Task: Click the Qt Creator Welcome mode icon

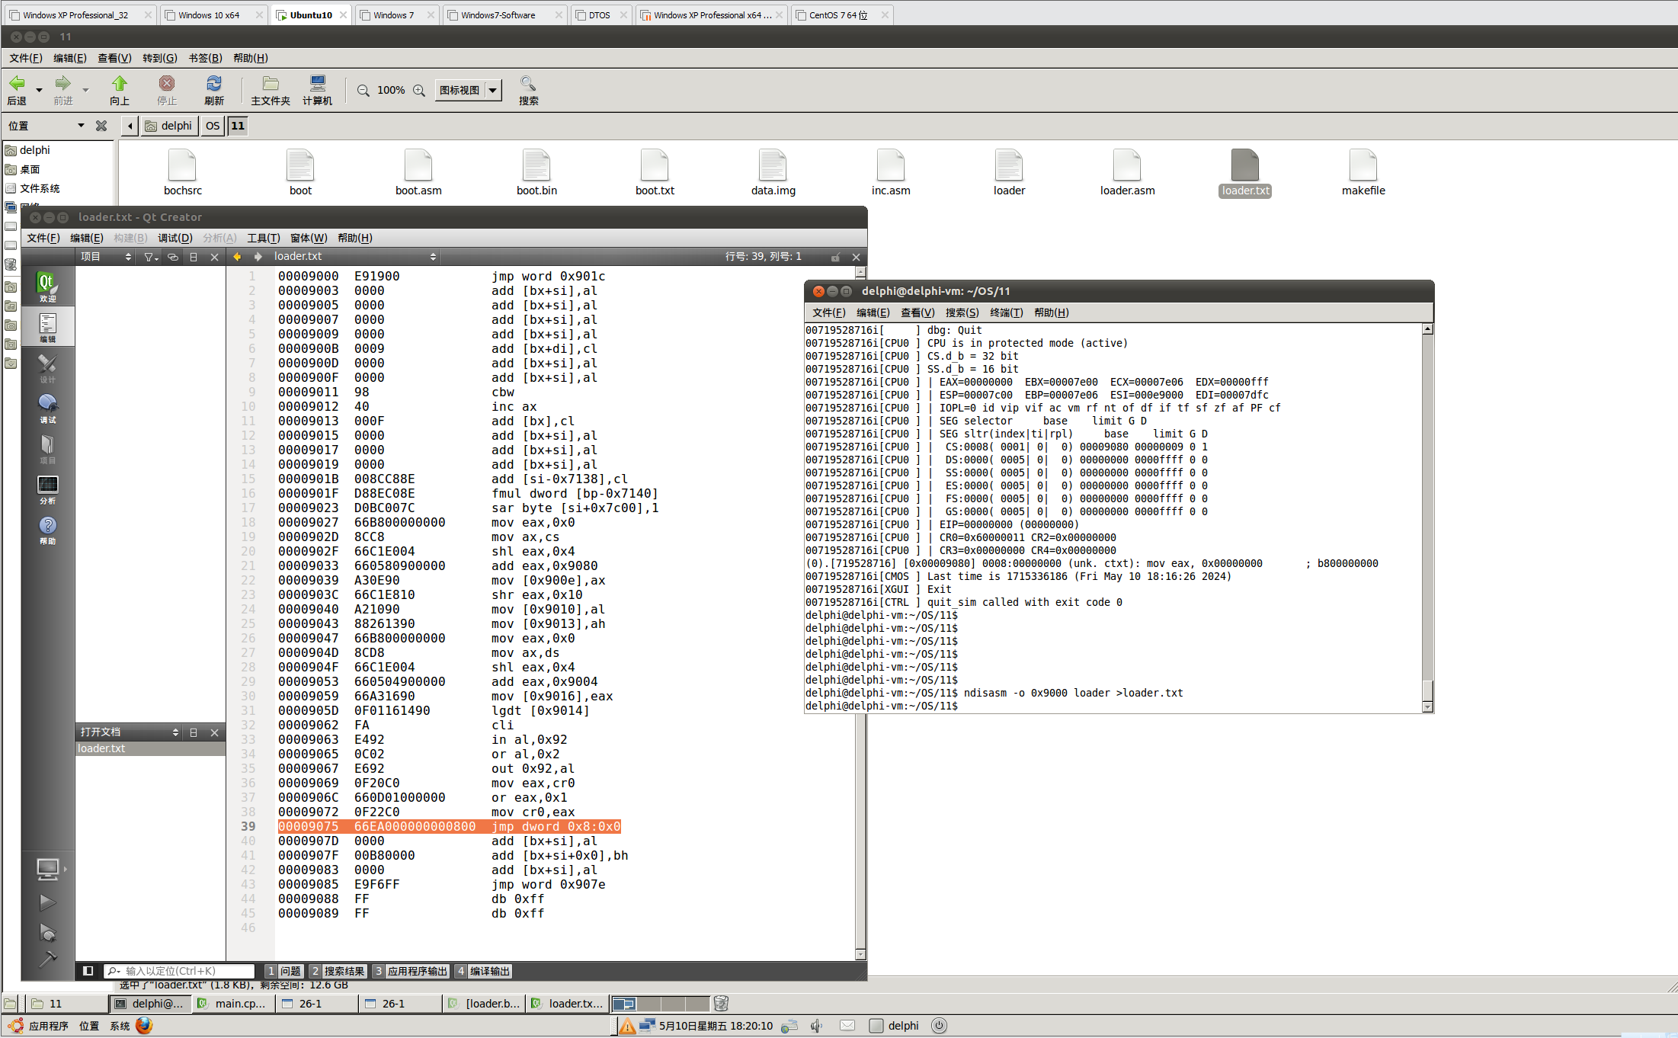Action: point(47,287)
